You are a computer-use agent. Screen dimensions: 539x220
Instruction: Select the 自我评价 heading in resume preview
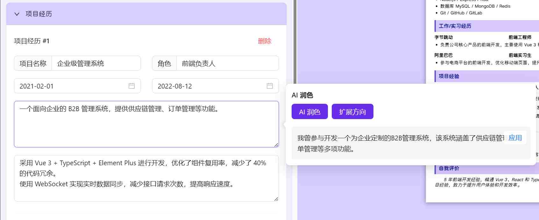[x=449, y=168]
